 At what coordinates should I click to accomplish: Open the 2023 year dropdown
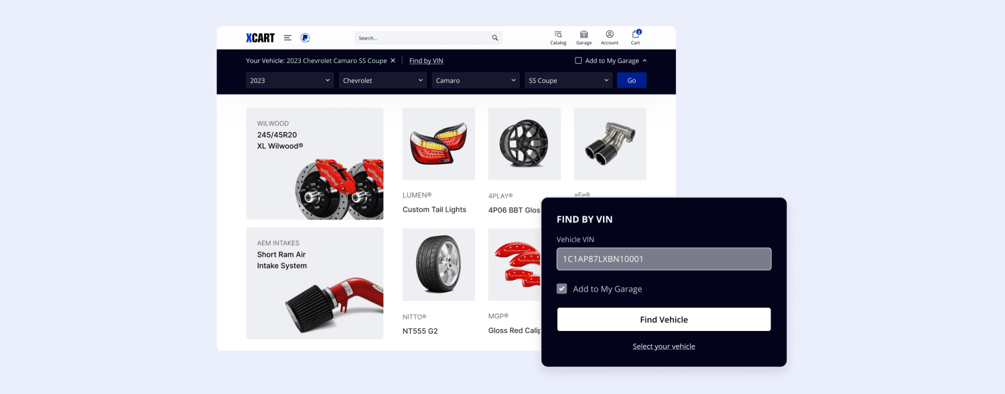click(289, 80)
